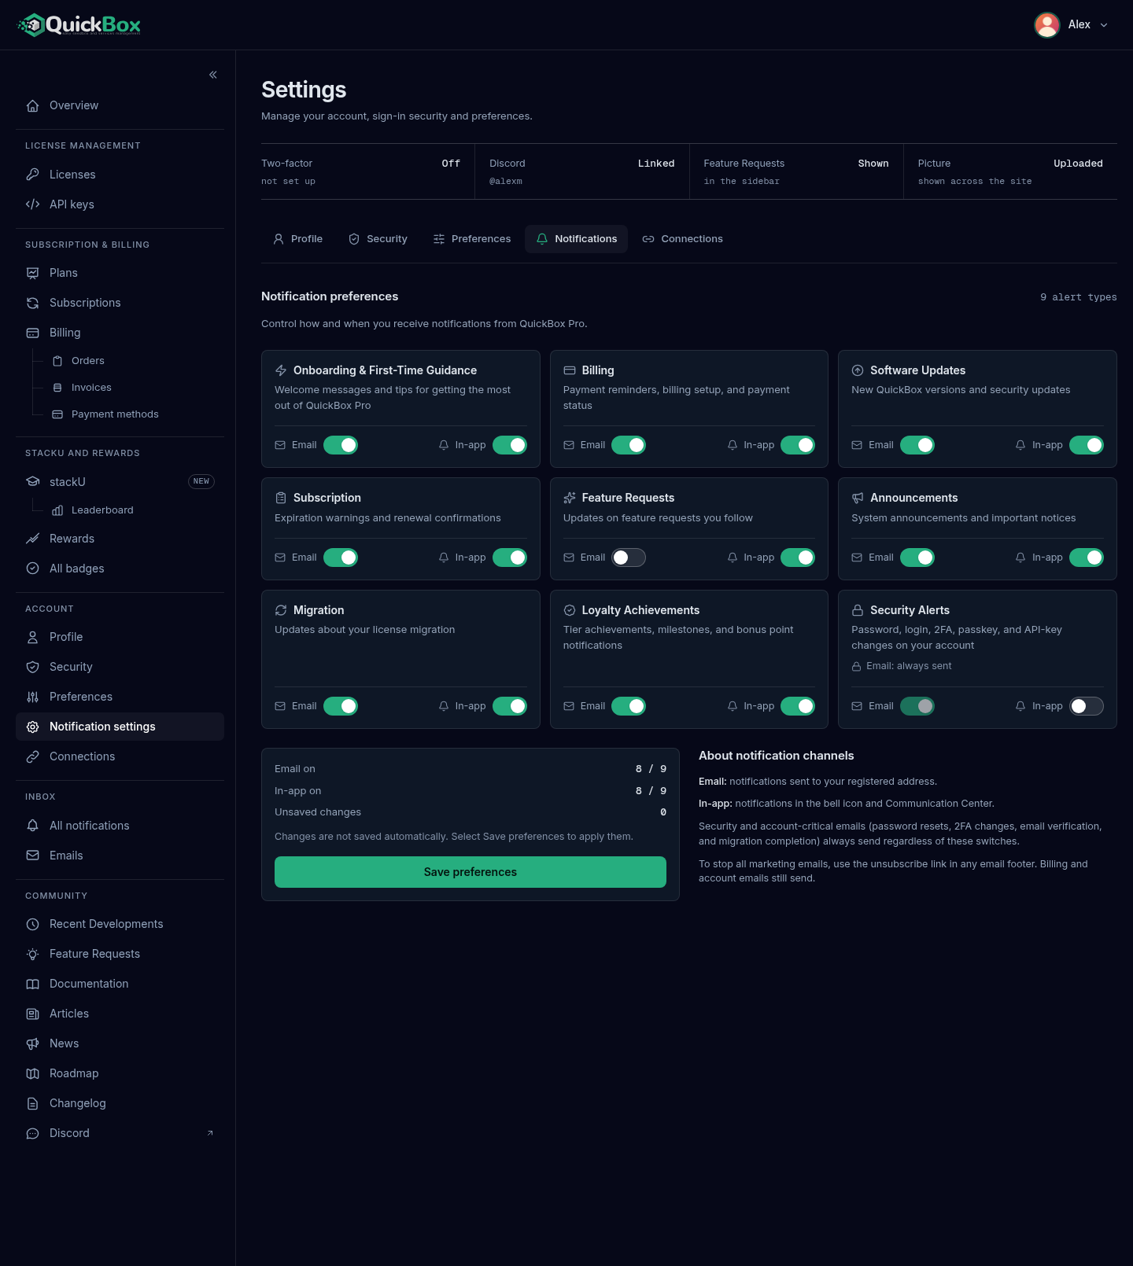Disable Email toggle for Software Updates
Image resolution: width=1133 pixels, height=1266 pixels.
point(917,445)
